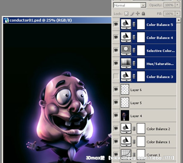Click Color Balance 2 adjustment thumbnail

[x=126, y=129]
